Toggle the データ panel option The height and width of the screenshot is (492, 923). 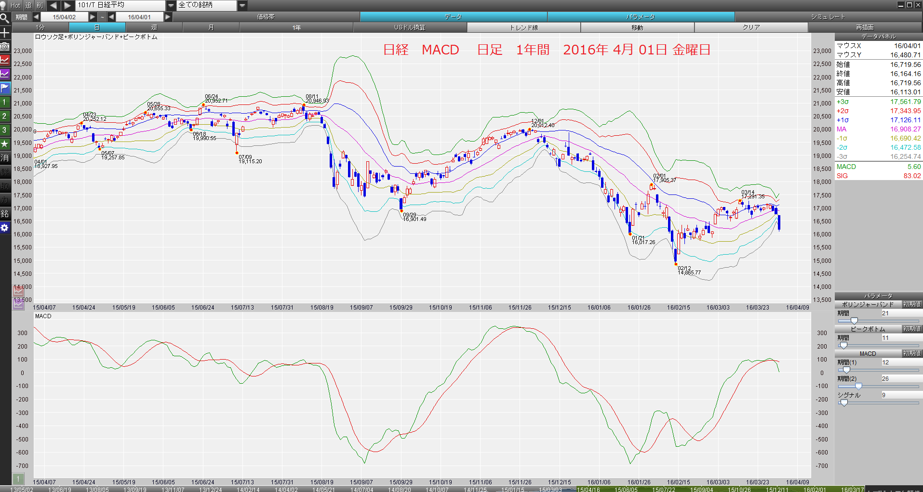453,17
